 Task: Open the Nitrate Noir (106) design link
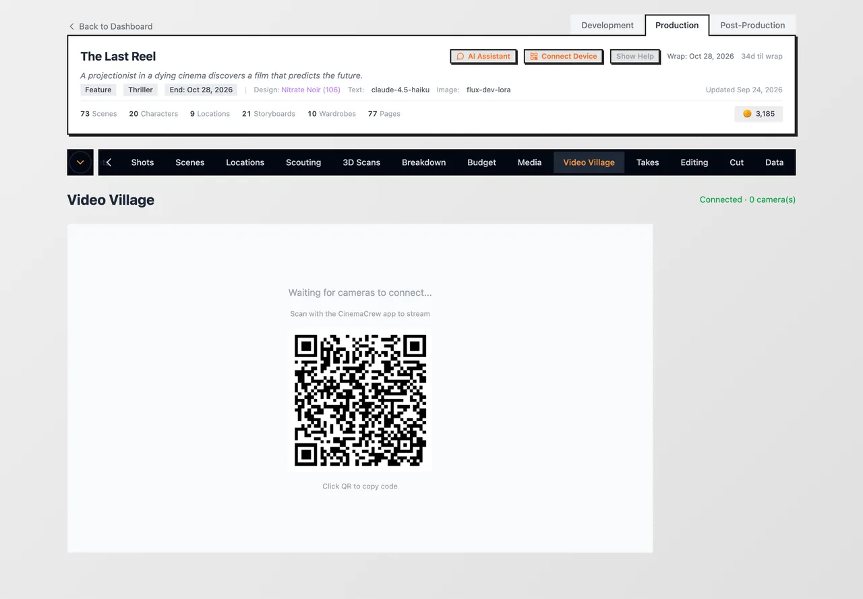[x=311, y=90]
